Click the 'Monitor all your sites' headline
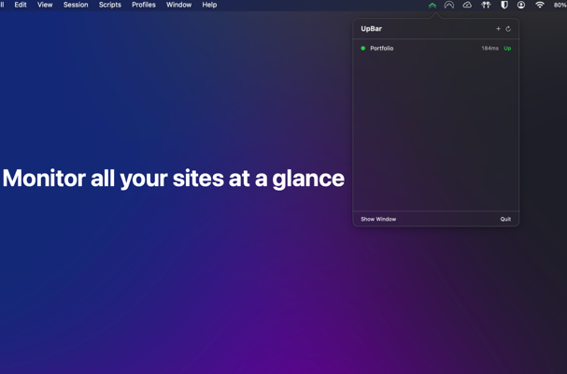 (x=173, y=179)
